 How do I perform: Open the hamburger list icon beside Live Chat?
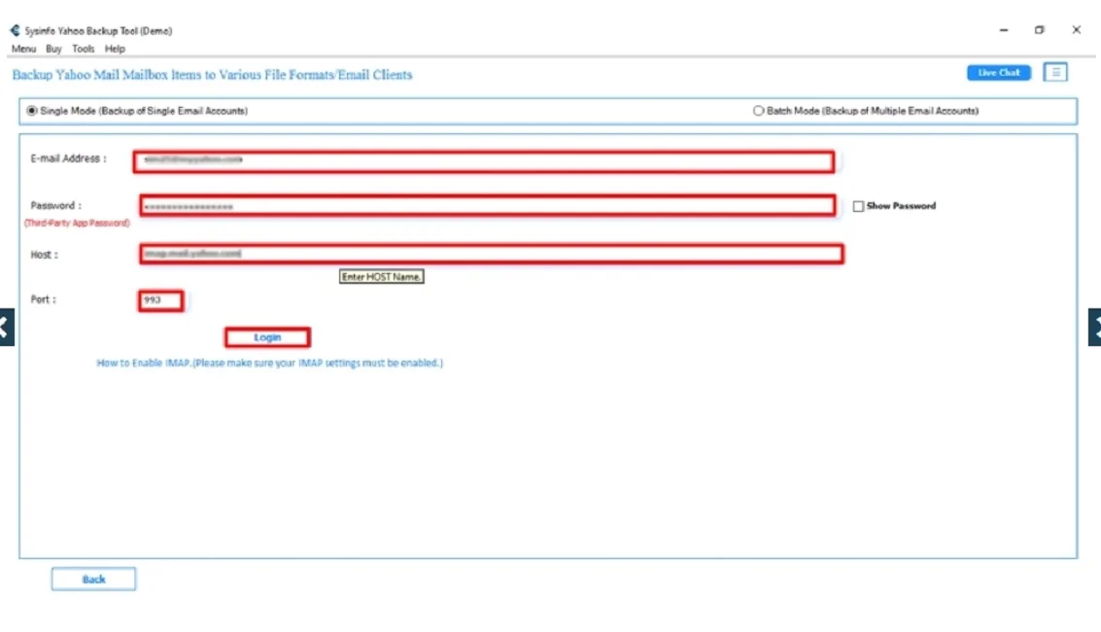[x=1054, y=72]
